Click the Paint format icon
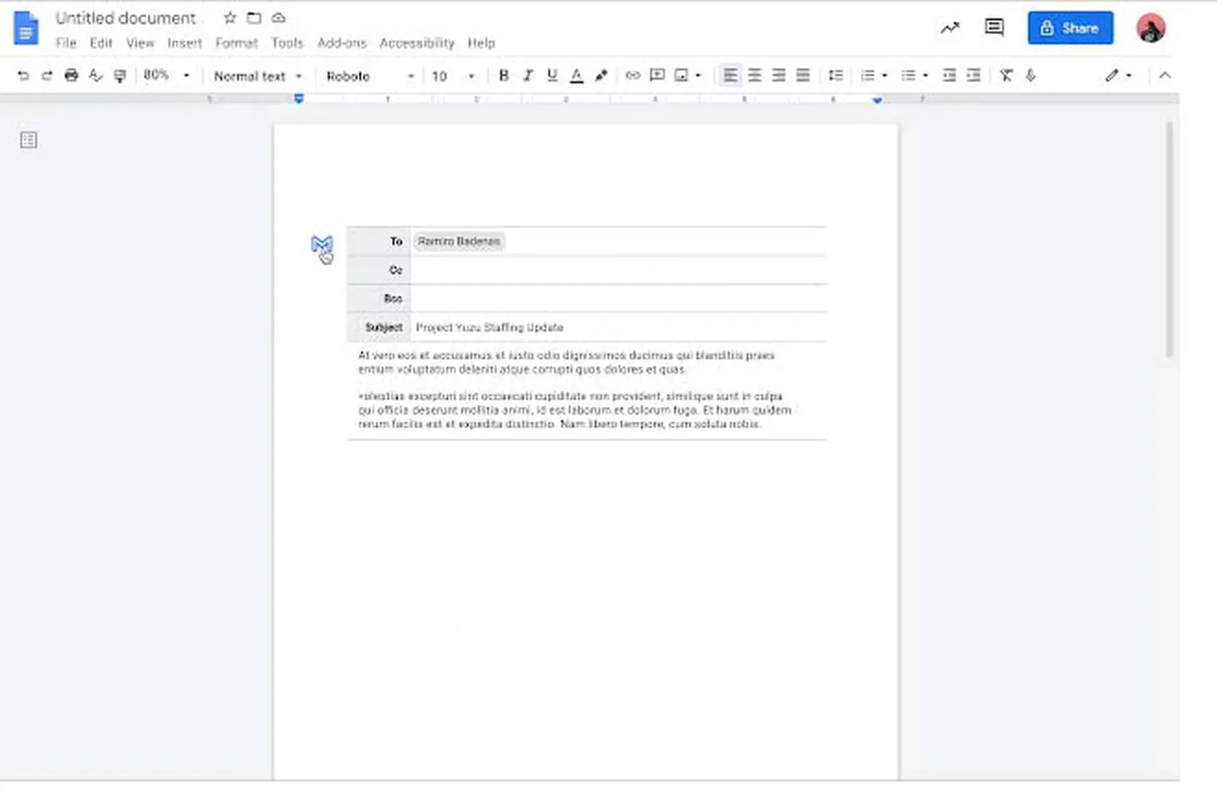The height and width of the screenshot is (811, 1217). 120,76
